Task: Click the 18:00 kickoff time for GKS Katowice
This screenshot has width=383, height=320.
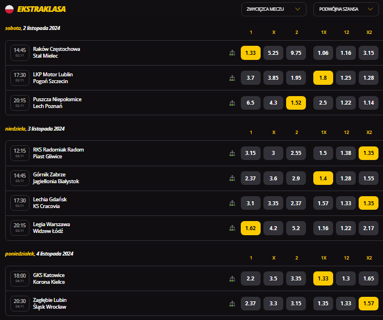Action: point(20,278)
